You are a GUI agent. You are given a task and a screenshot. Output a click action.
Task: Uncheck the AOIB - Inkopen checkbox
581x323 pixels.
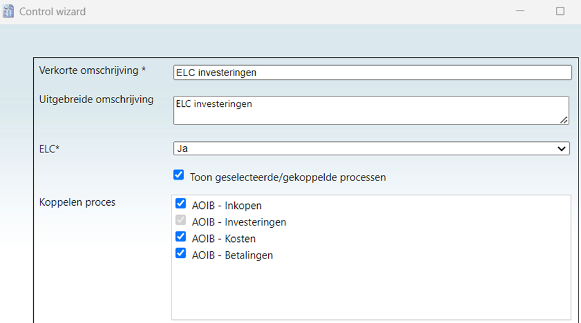[181, 203]
